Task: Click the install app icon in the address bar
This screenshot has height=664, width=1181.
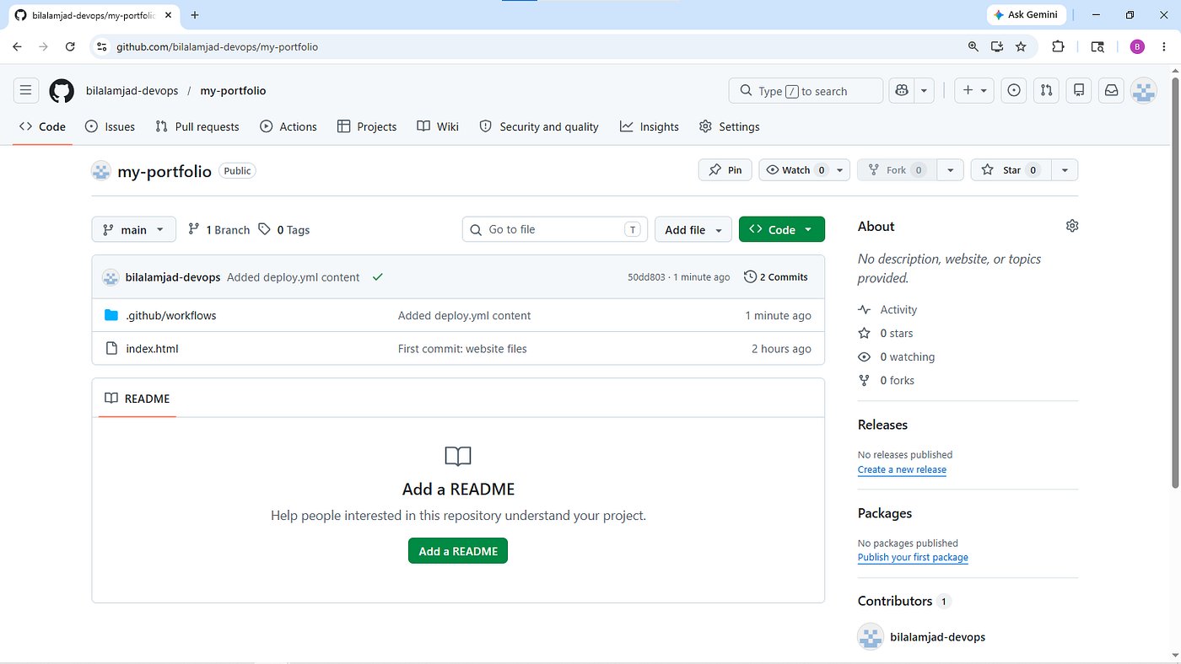Action: 997,47
